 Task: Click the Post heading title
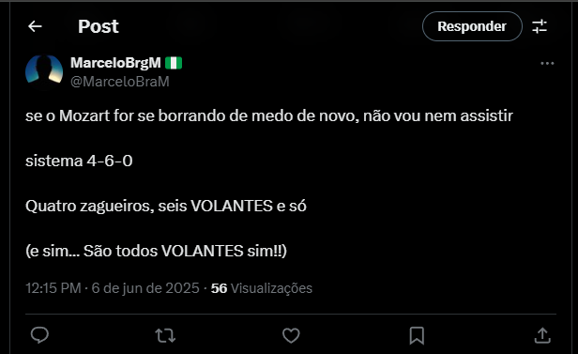click(98, 26)
